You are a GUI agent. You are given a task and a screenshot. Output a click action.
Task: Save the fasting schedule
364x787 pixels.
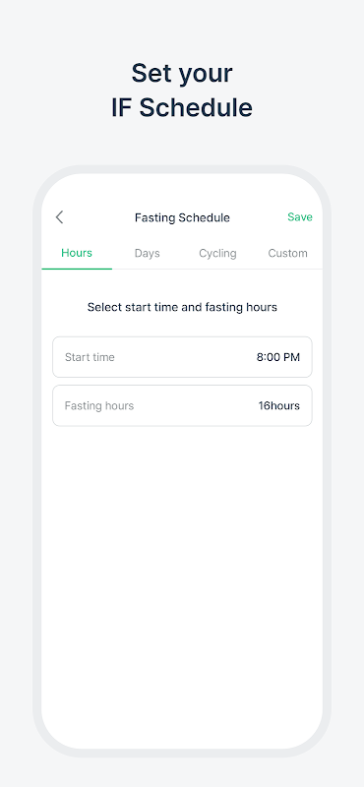(300, 216)
